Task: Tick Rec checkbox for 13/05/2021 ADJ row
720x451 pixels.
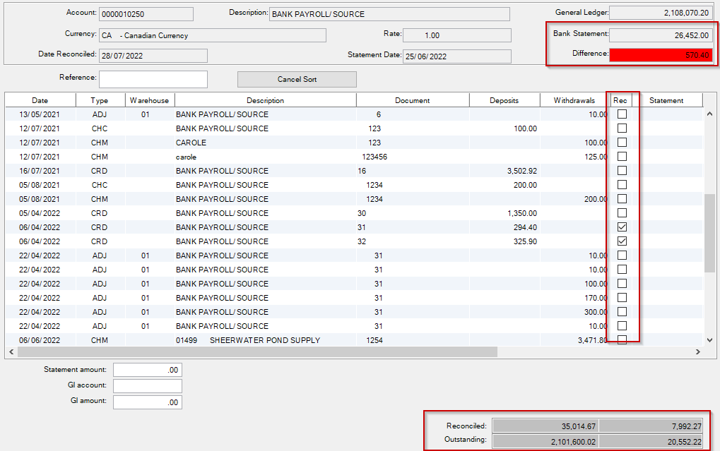Action: (x=622, y=114)
